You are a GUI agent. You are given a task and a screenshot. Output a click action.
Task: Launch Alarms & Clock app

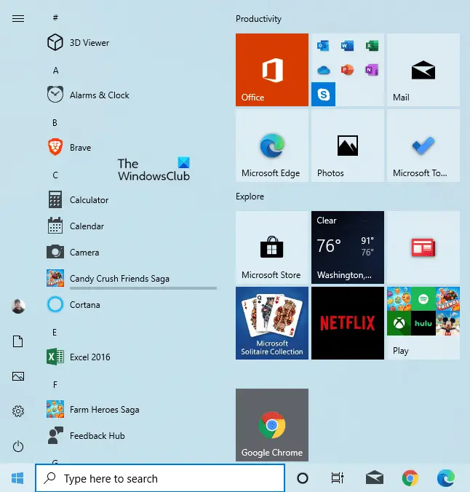click(131, 95)
